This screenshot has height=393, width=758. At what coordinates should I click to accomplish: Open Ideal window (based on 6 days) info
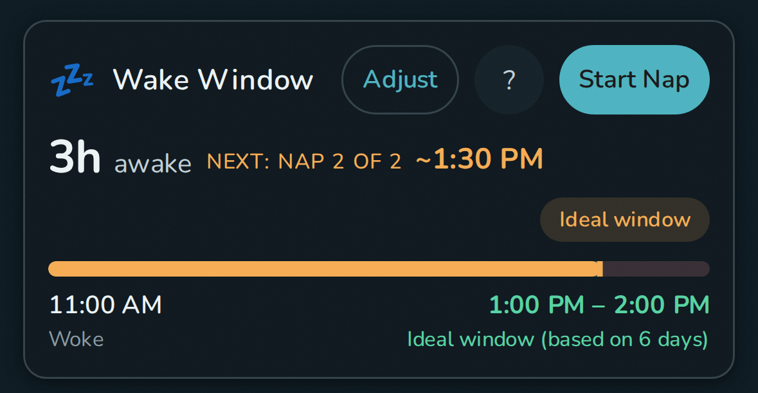(x=557, y=339)
